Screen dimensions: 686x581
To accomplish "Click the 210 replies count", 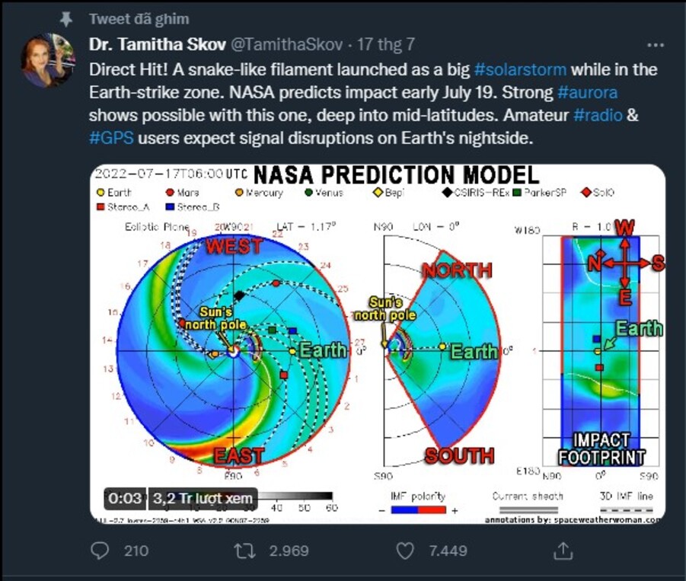I will [x=136, y=551].
